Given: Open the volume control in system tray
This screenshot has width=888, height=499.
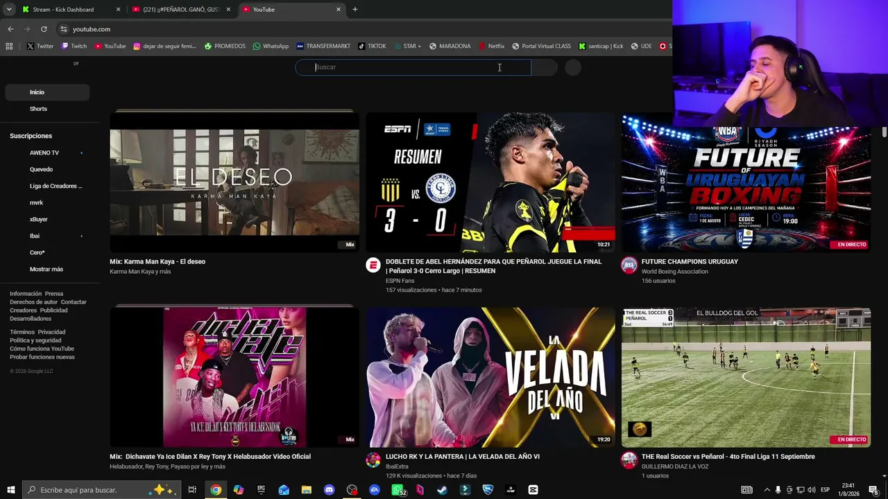Looking at the screenshot, I should [811, 490].
